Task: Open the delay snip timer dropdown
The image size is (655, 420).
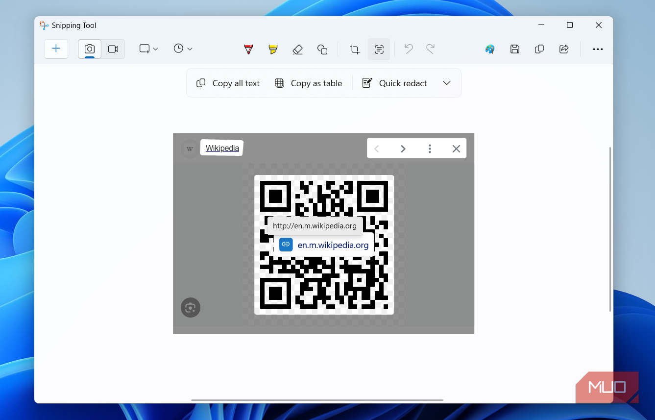Action: (x=183, y=49)
